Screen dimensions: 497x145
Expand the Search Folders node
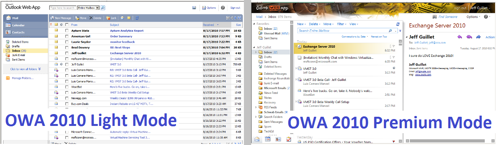[x=256, y=117]
